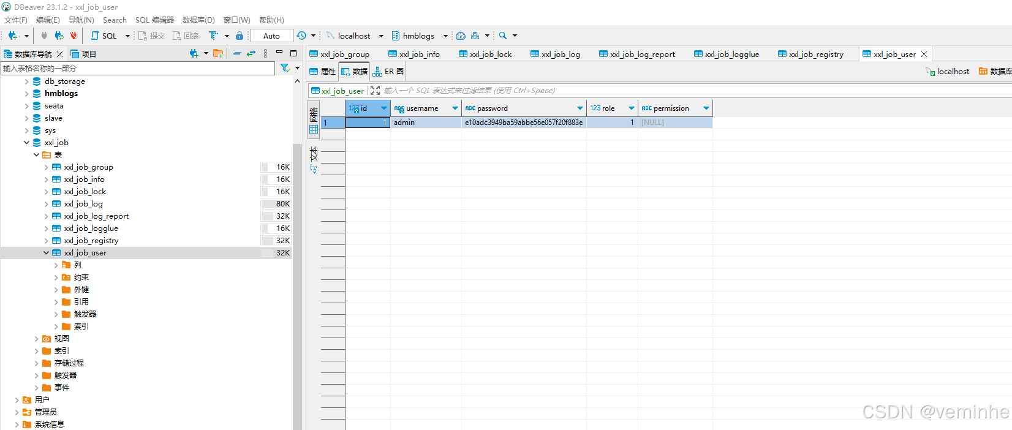
Task: Open the 窗口(W) menu
Action: click(237, 20)
